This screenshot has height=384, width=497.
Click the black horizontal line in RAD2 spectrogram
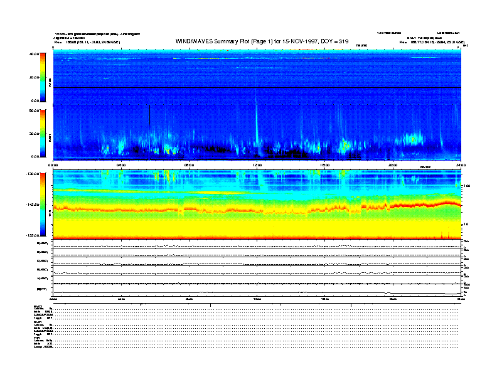(257, 87)
